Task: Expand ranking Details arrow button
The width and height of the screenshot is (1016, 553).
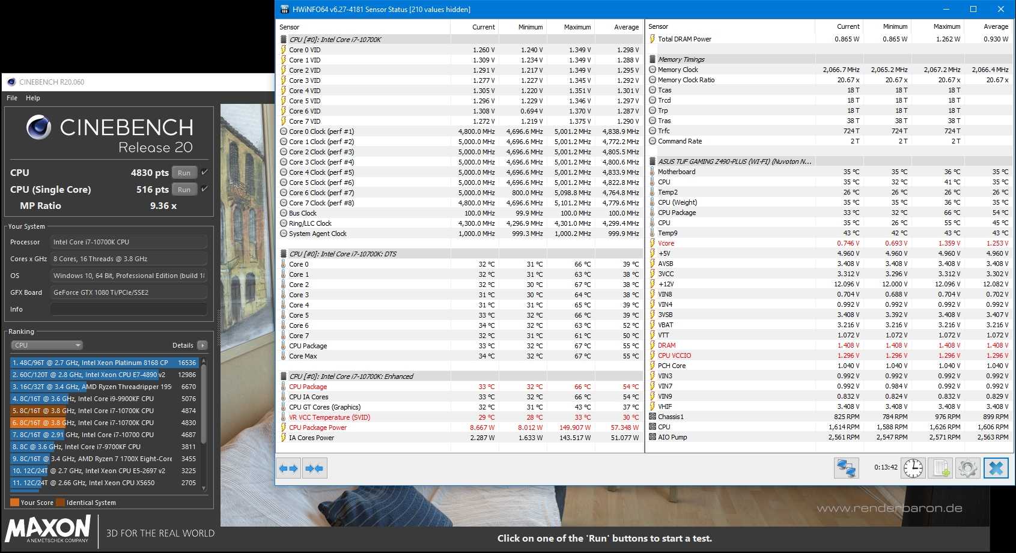Action: (x=202, y=345)
